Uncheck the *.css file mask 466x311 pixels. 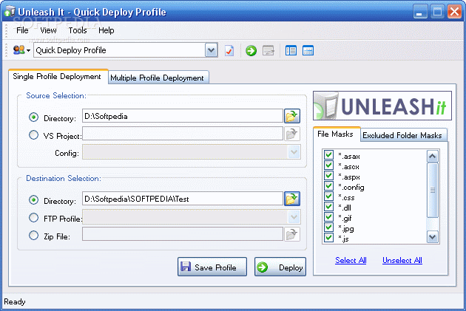pos(328,196)
